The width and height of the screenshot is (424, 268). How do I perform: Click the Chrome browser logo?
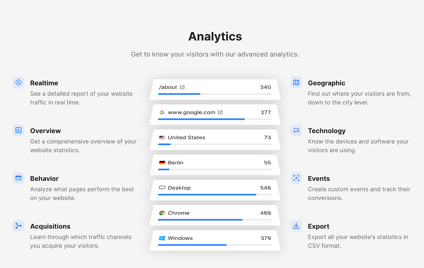162,213
